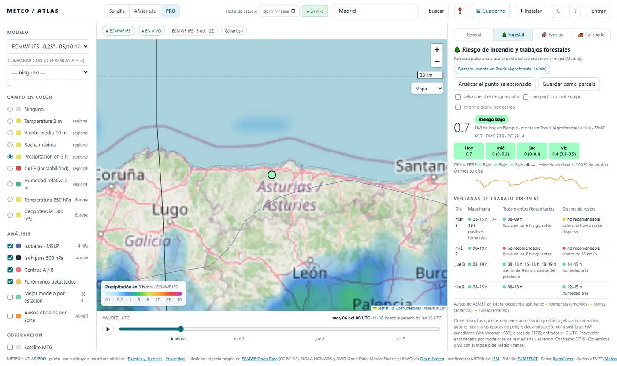The image size is (617, 366).
Task: Open the help question mark button
Action: click(576, 11)
